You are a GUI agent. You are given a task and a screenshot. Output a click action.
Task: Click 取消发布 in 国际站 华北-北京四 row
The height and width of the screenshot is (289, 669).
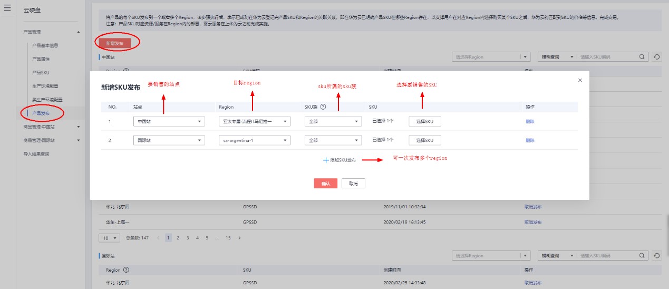tap(532, 283)
